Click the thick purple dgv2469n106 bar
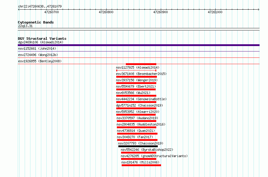 139,45
